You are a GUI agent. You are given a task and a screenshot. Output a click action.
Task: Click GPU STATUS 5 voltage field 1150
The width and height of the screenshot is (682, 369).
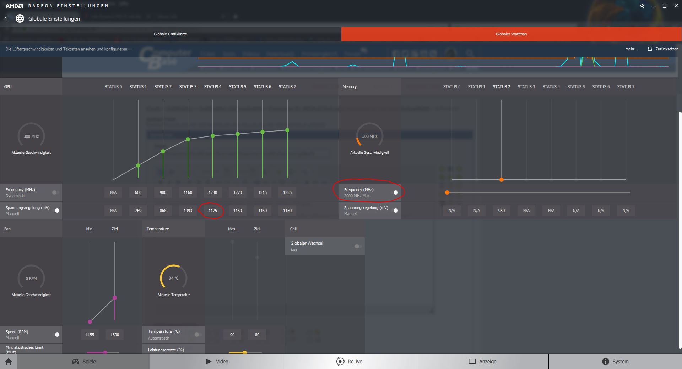[238, 211]
